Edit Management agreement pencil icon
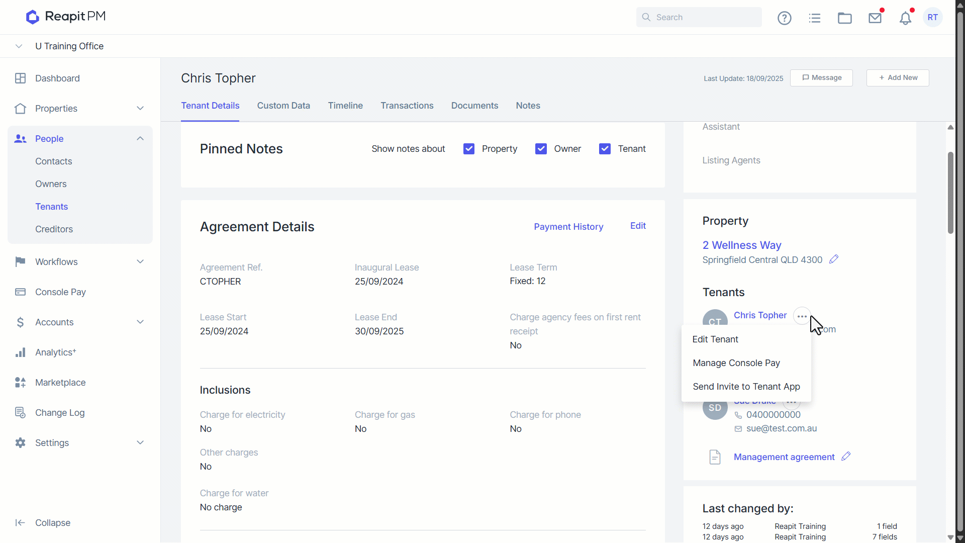Screen dimensions: 965x543 point(846,457)
